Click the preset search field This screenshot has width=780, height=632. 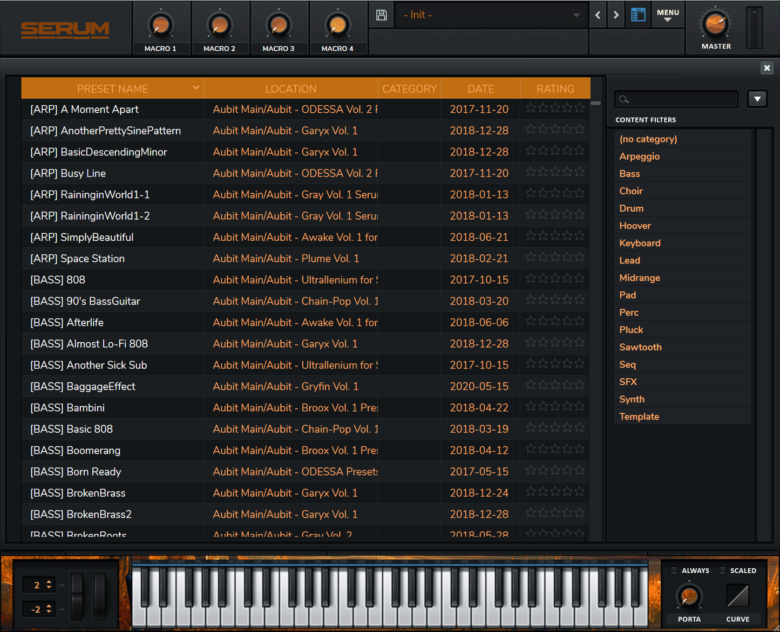676,99
